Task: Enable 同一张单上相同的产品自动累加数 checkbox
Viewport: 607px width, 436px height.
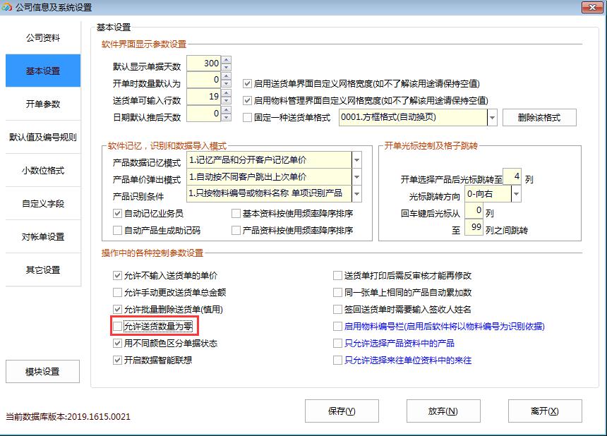Action: click(337, 292)
